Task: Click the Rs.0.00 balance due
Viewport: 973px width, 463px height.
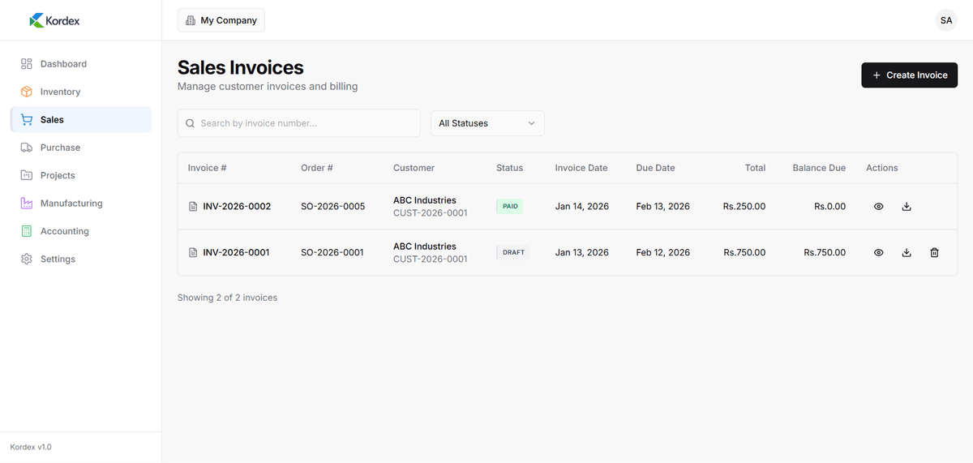Action: [x=829, y=207]
